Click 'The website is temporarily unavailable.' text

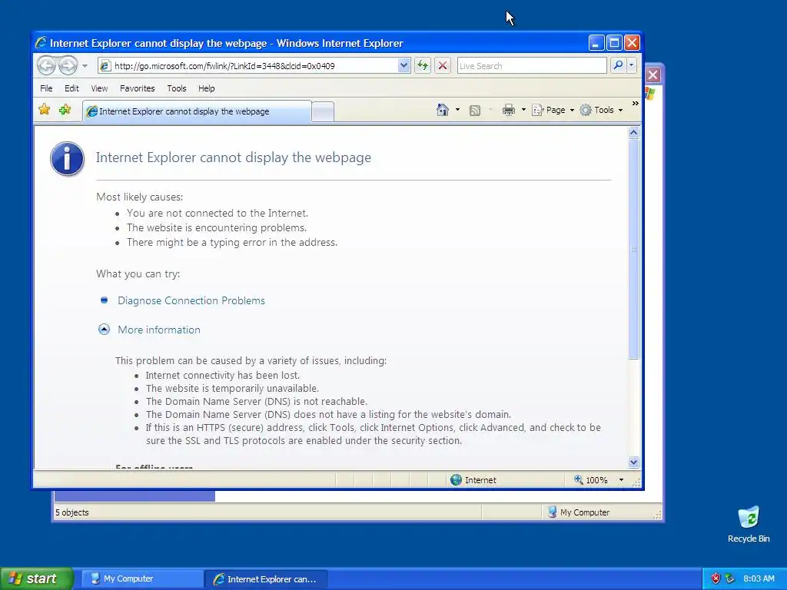click(x=232, y=388)
